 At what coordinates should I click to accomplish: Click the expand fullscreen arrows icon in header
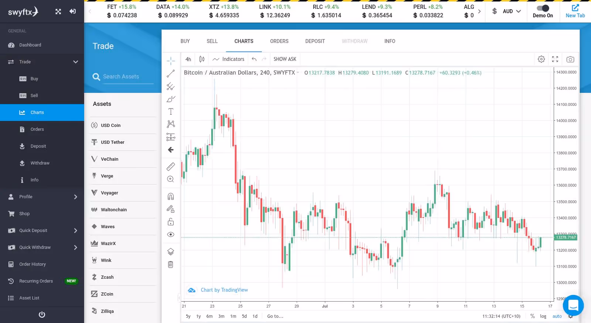[x=58, y=11]
